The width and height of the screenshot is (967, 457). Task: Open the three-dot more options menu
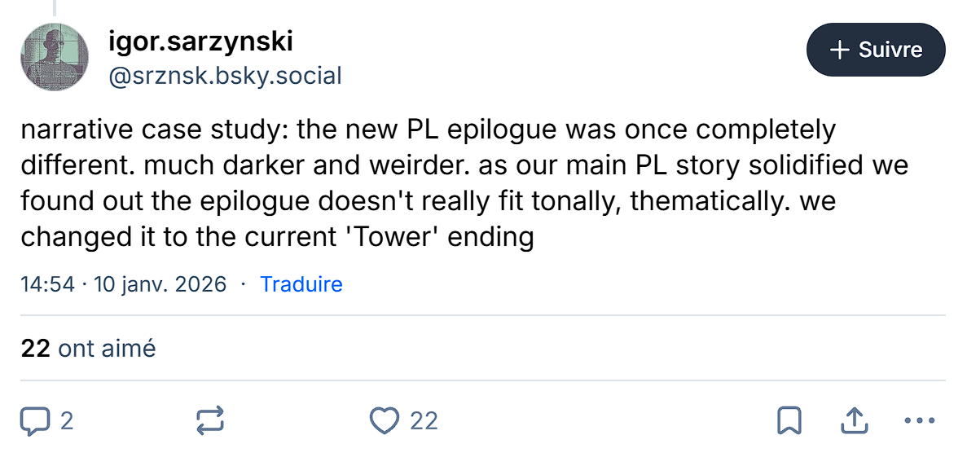[x=920, y=420]
